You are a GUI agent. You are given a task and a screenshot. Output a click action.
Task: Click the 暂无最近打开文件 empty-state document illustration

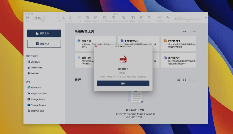coord(135,97)
